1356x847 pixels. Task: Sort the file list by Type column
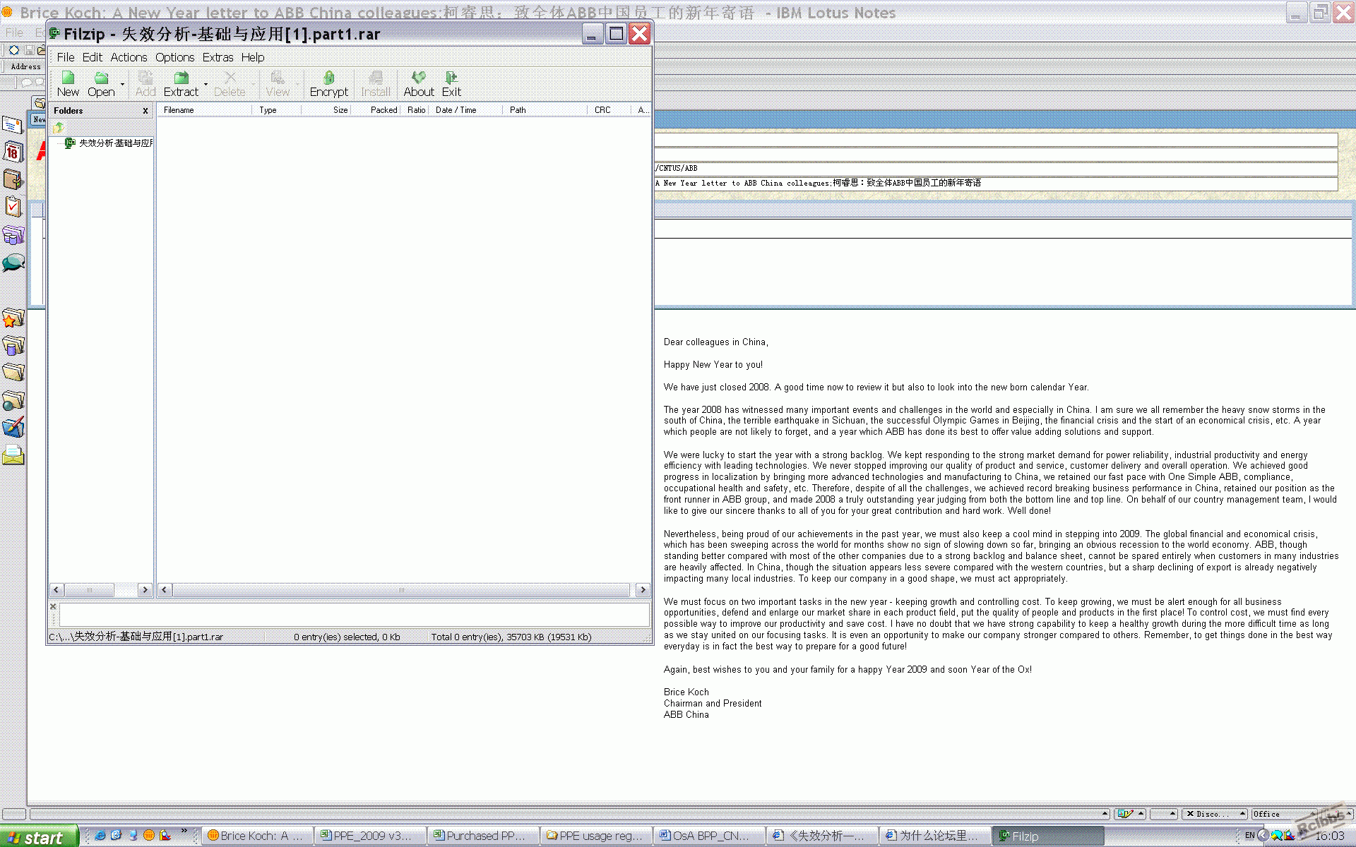277,110
